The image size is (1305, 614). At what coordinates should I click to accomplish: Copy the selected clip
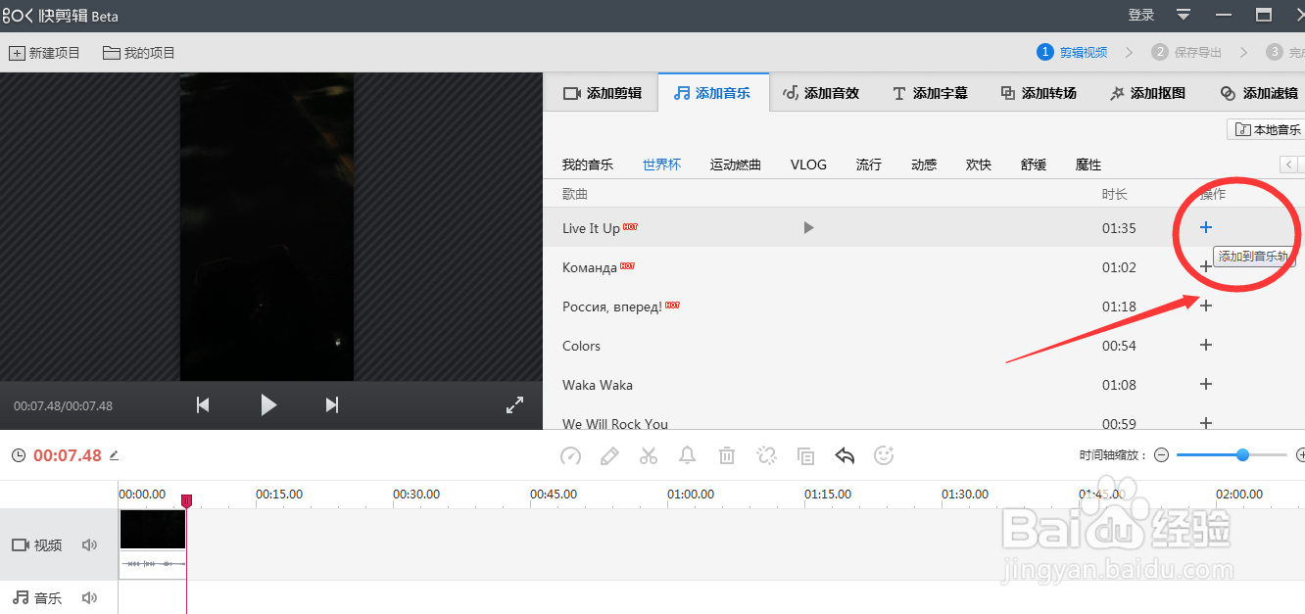805,455
